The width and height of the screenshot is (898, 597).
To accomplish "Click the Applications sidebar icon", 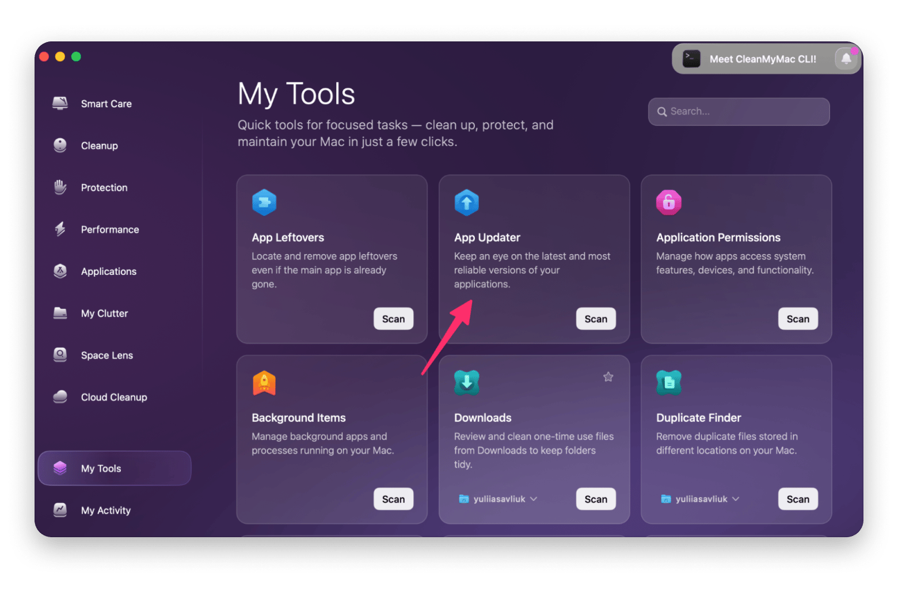I will coord(60,271).
